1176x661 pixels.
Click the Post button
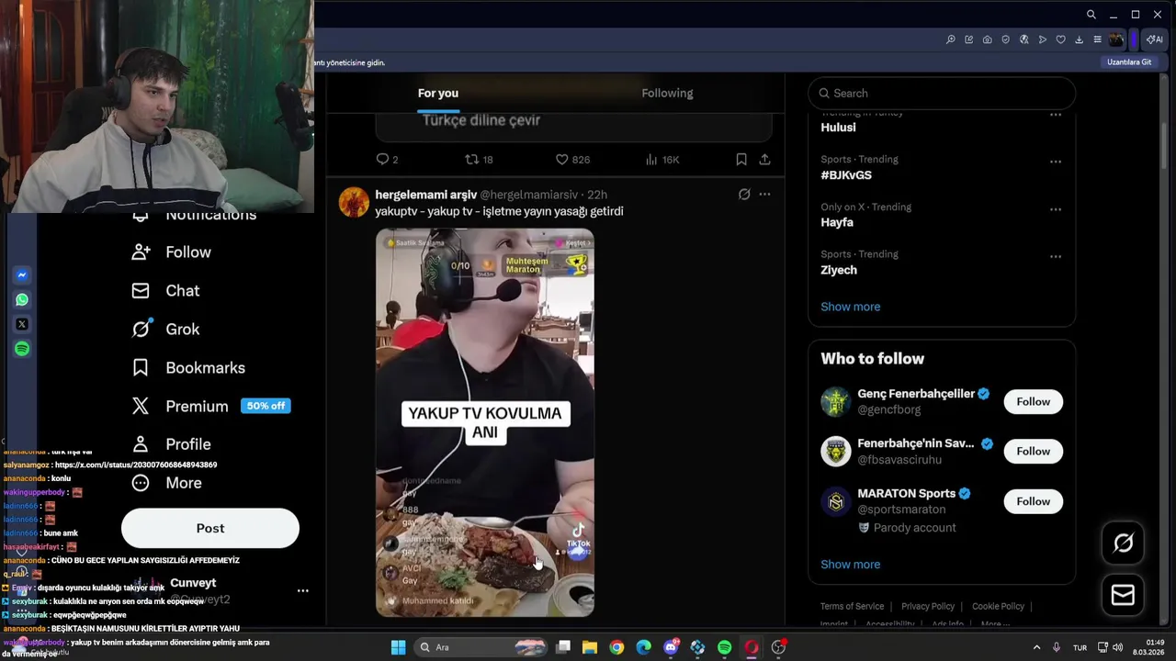[210, 528]
